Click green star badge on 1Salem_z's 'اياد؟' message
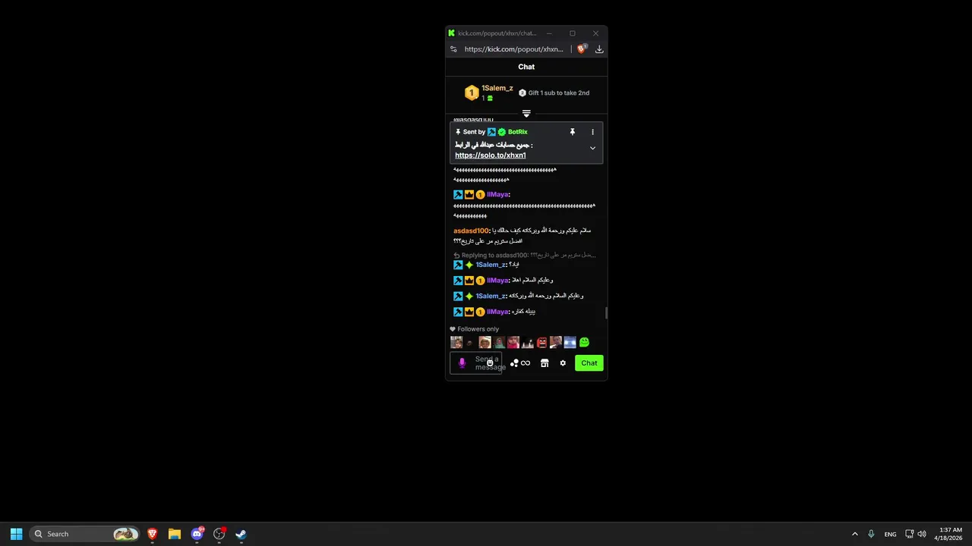The height and width of the screenshot is (546, 972). tap(469, 265)
